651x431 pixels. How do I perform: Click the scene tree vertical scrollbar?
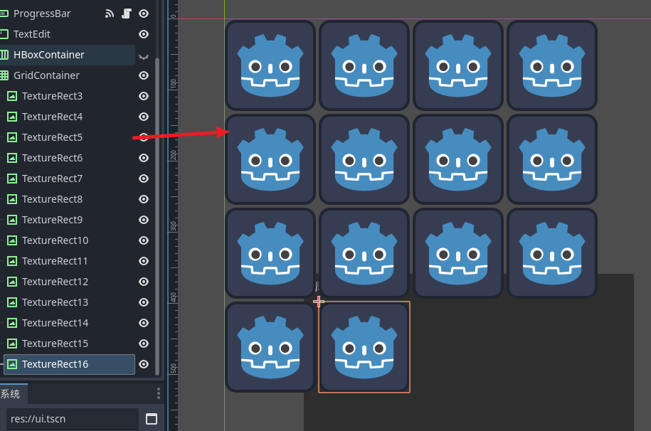point(157,216)
